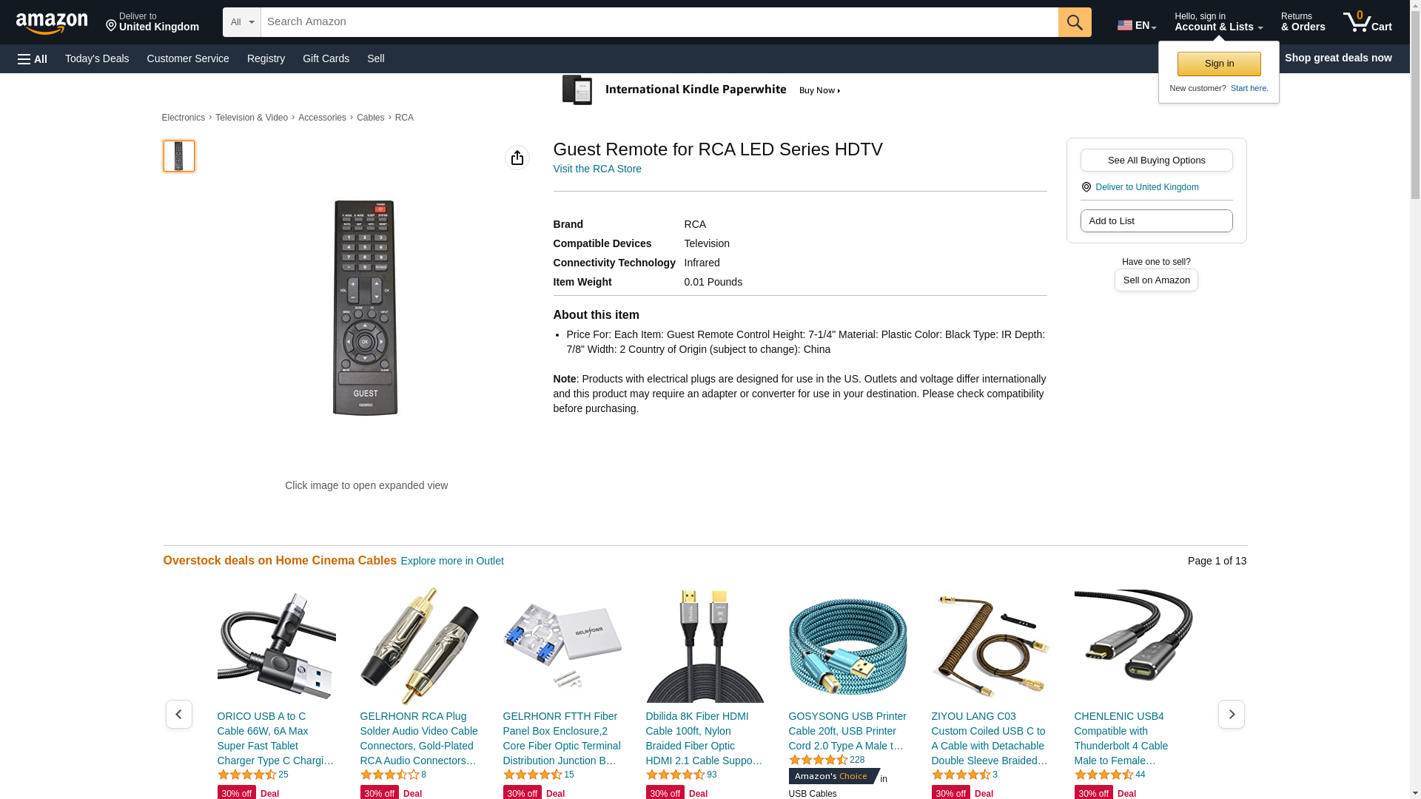Viewport: 1421px width, 799px height.
Task: Open Today's Deals in navigation bar
Action: (x=97, y=58)
